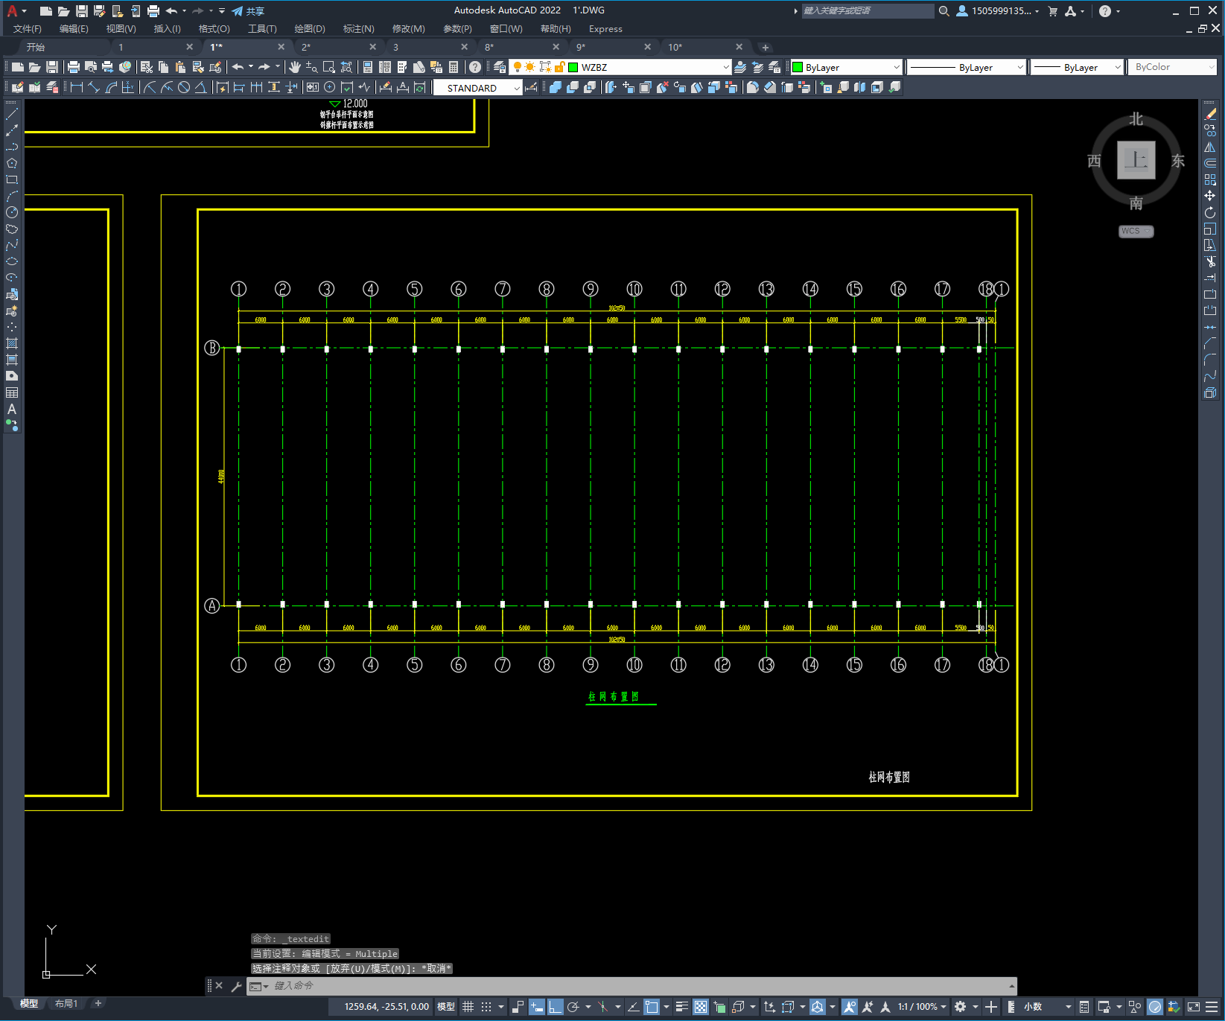The width and height of the screenshot is (1225, 1021).
Task: Click the Zoom Window icon
Action: (x=329, y=67)
